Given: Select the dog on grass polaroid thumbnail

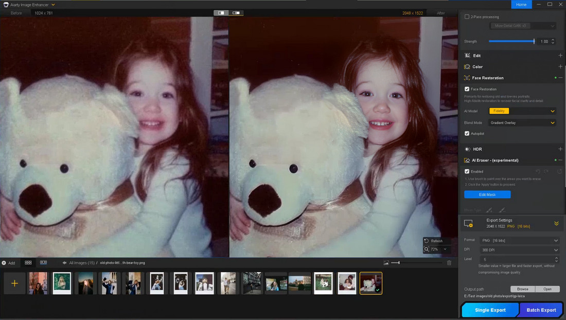Looking at the screenshot, I should (323, 283).
